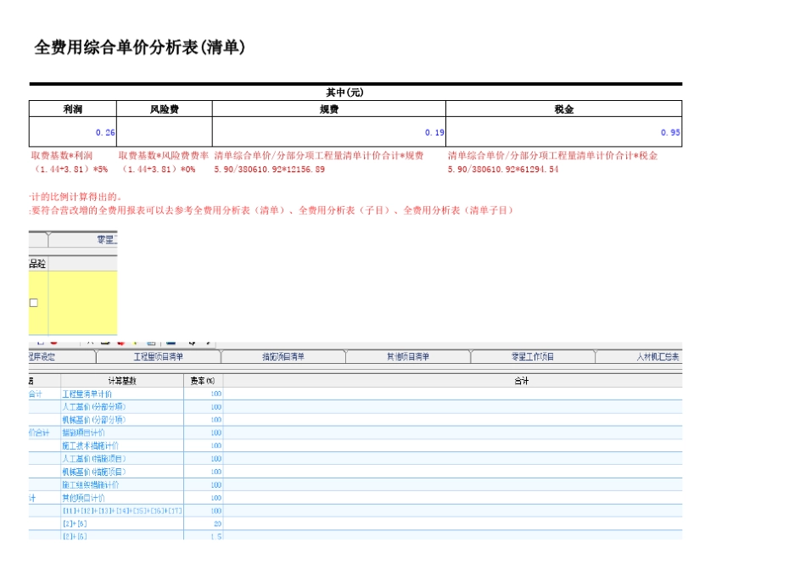Click the 费率(%) column header
This screenshot has height=570, width=806.
[203, 381]
